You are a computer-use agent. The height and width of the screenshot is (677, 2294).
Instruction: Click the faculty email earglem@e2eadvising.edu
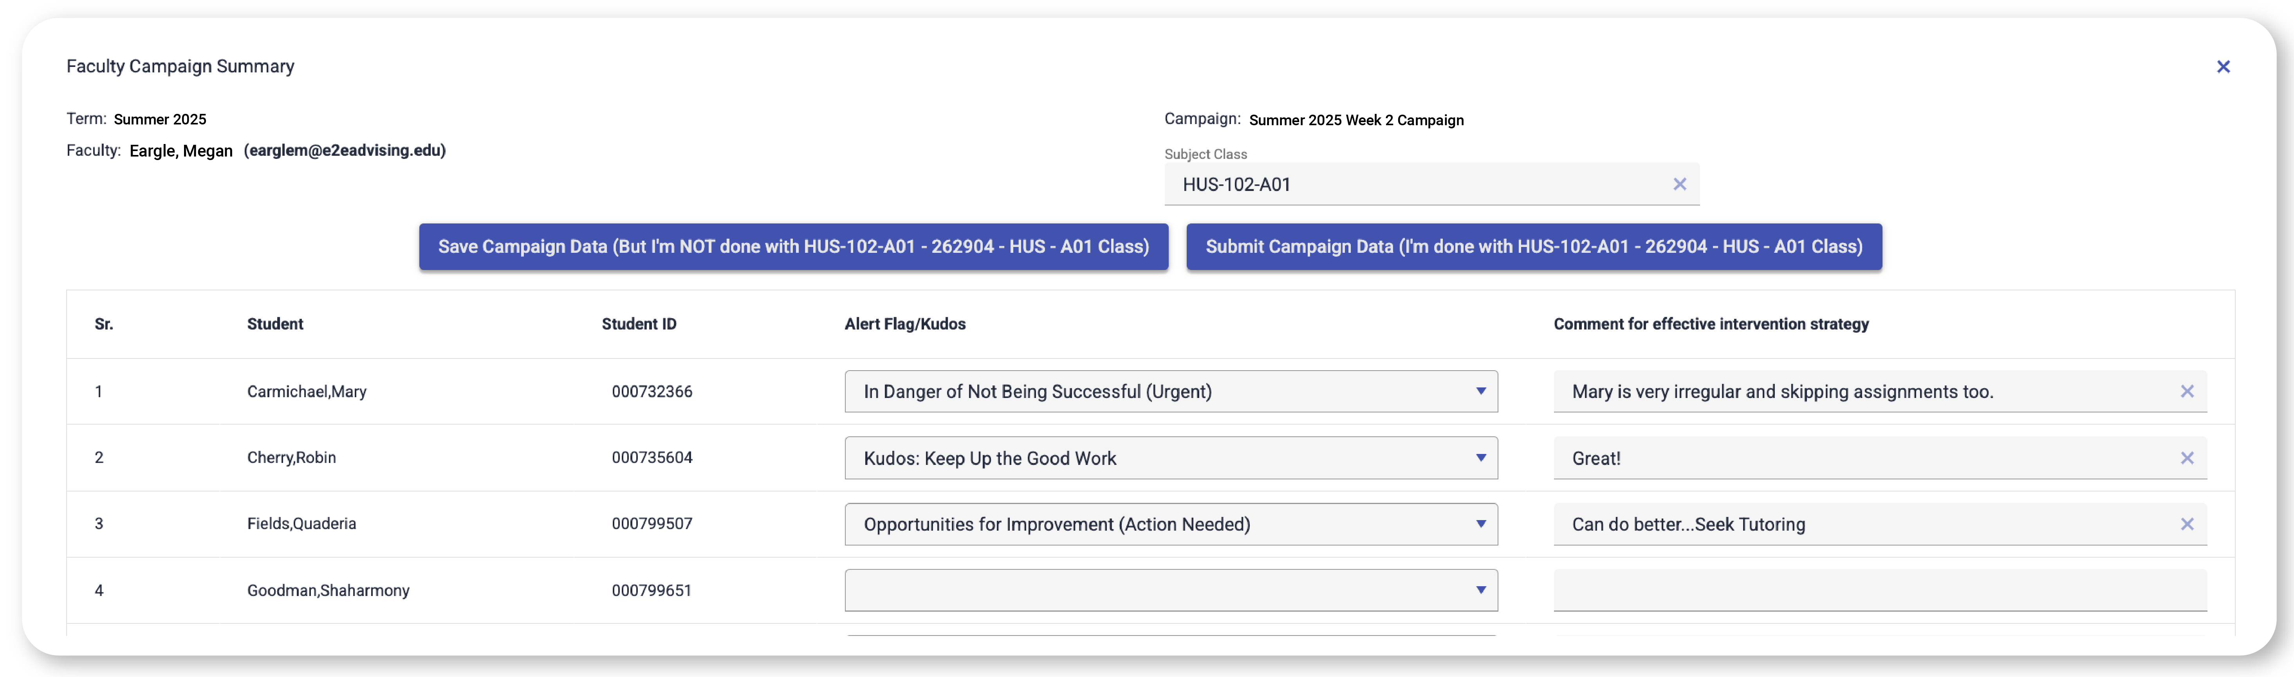[345, 150]
